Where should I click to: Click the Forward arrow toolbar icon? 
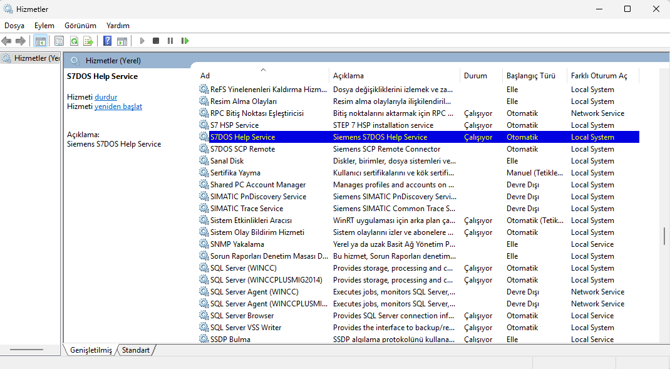point(20,41)
